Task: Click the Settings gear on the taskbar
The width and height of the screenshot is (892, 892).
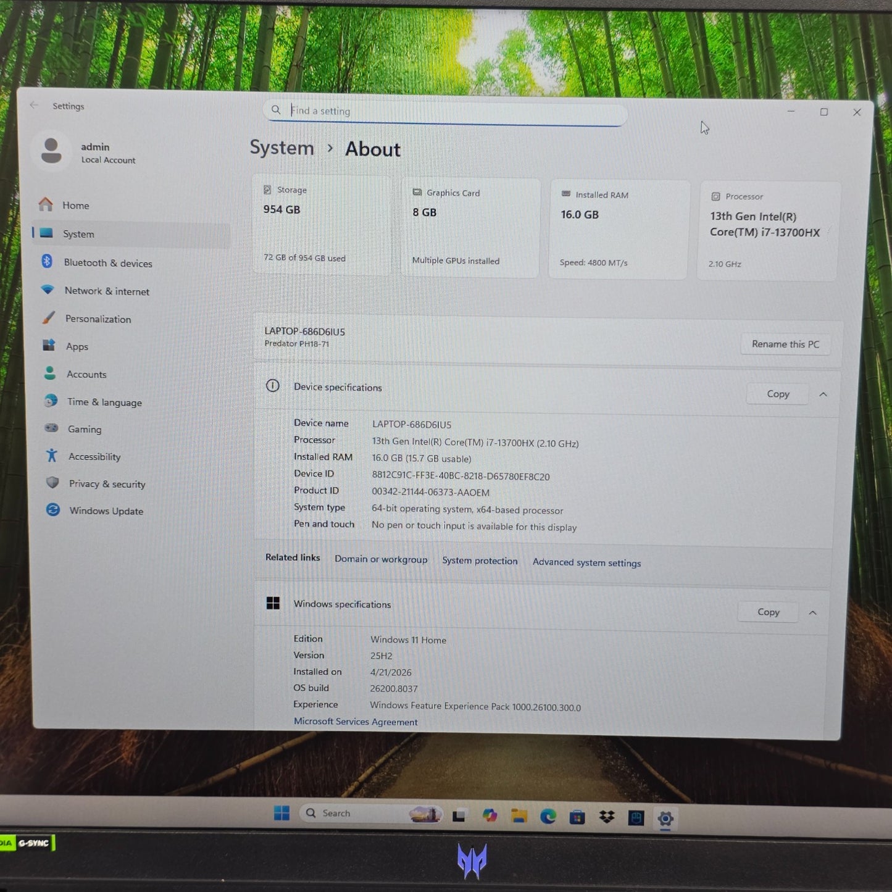Action: (665, 819)
